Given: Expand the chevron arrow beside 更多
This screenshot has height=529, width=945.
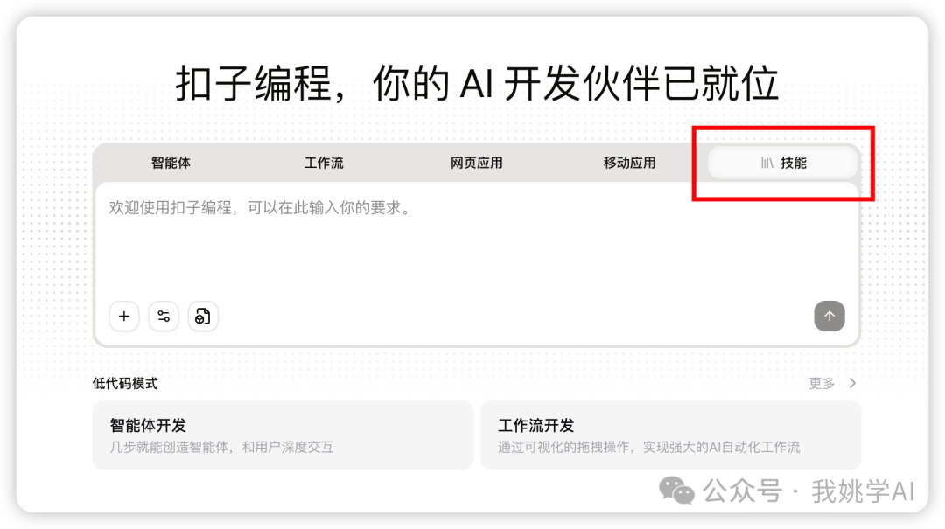Looking at the screenshot, I should pos(852,383).
